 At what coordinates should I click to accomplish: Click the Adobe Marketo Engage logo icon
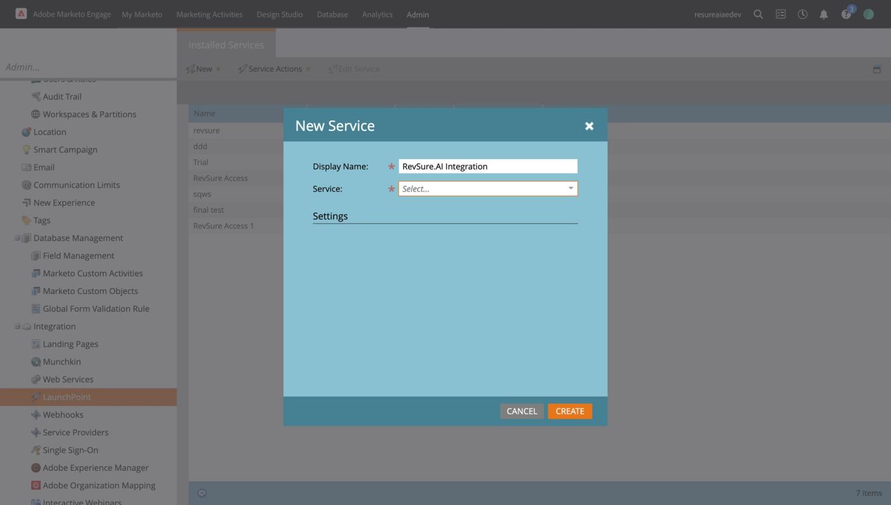(21, 13)
